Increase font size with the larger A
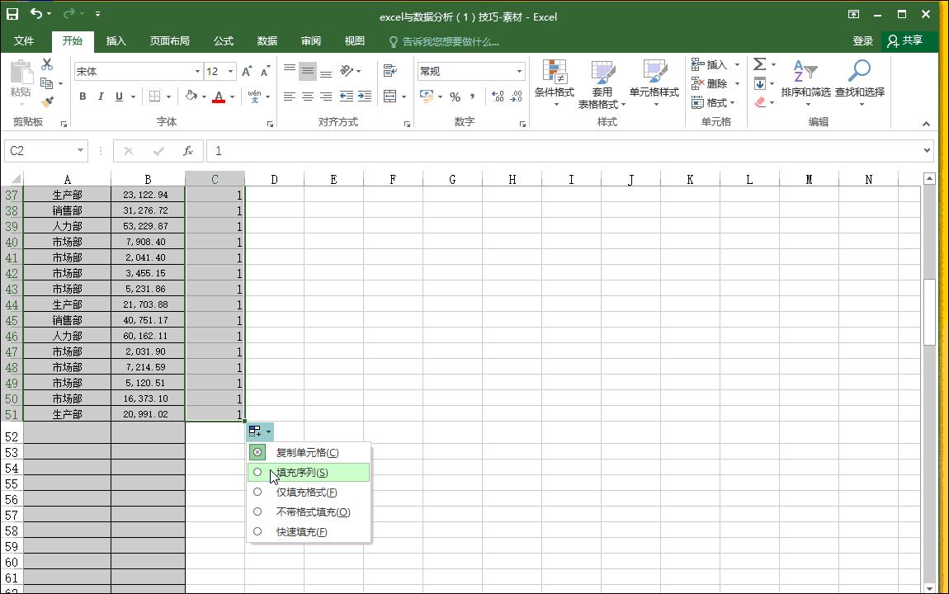The height and width of the screenshot is (594, 949). [247, 72]
